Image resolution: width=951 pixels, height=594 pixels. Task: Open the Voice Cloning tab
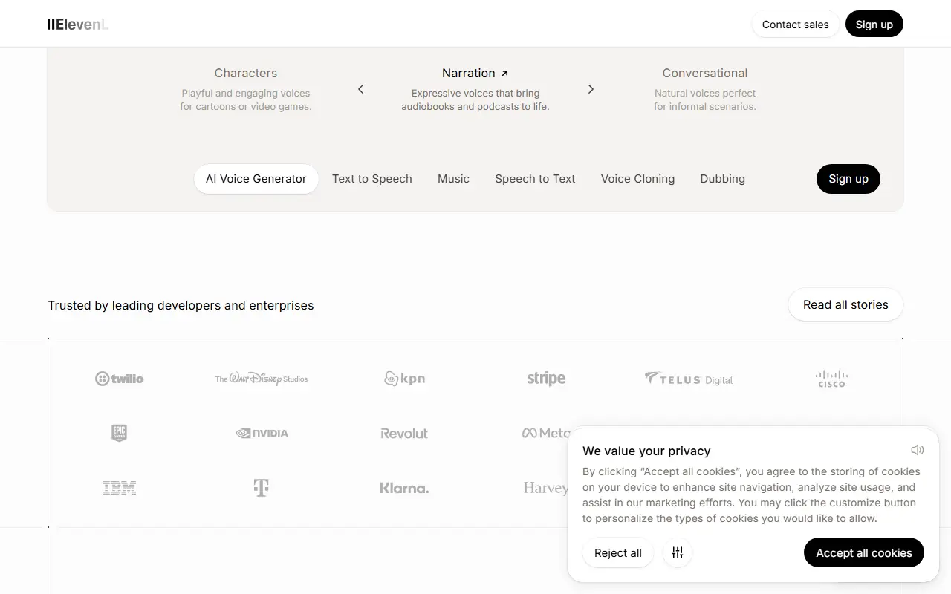637,179
